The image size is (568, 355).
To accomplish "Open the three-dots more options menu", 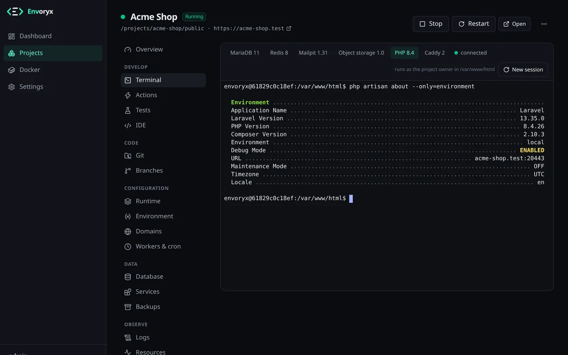I will (544, 24).
